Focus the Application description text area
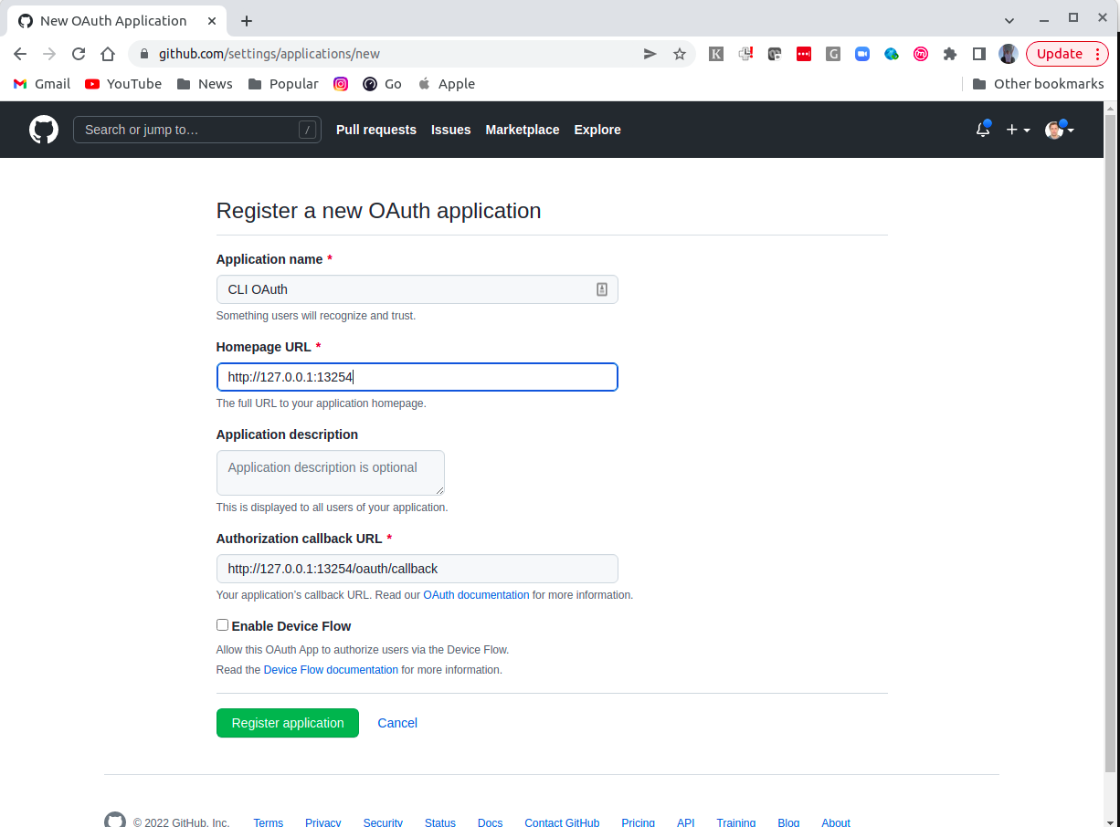 pos(331,473)
